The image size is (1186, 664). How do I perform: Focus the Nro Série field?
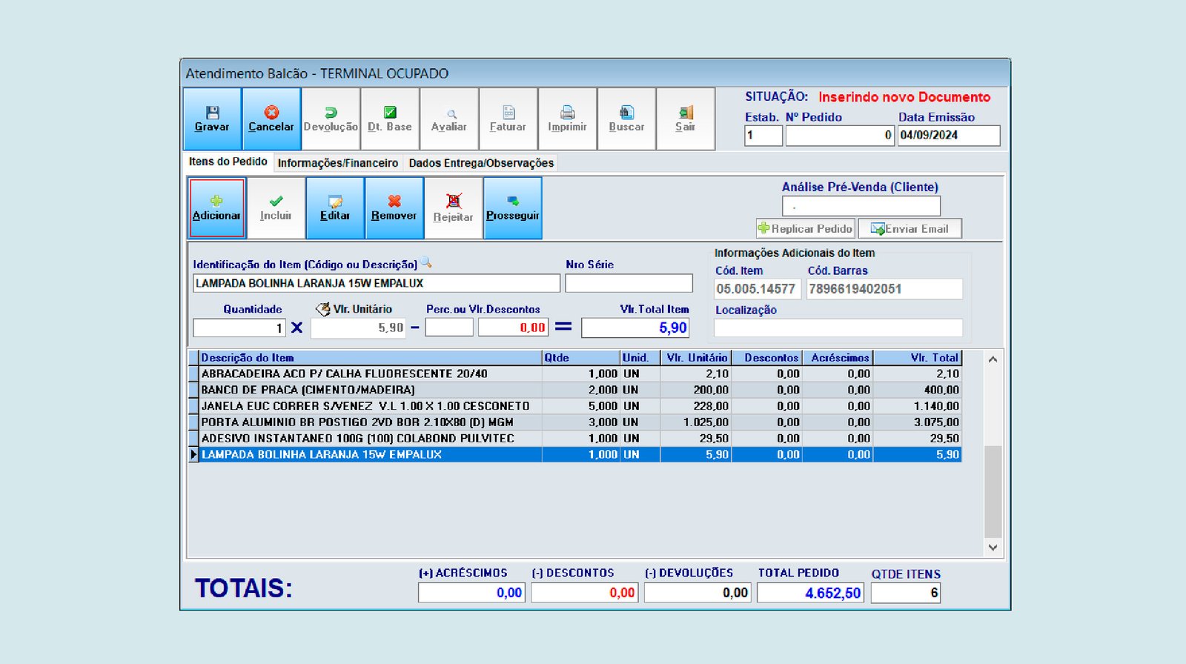pyautogui.click(x=629, y=283)
